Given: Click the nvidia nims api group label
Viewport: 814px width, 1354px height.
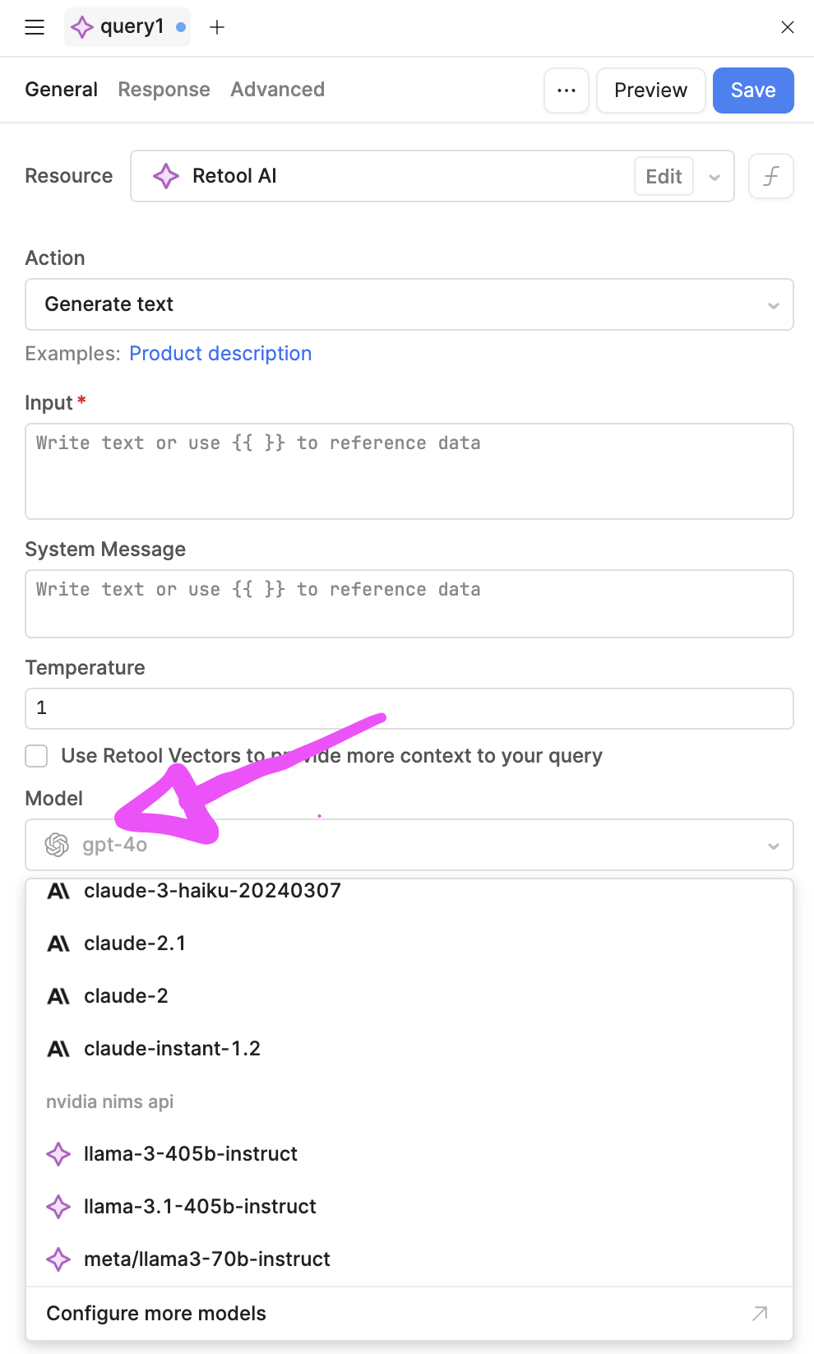Looking at the screenshot, I should pyautogui.click(x=110, y=1101).
